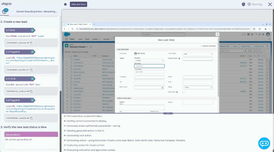Open the Lead Status dropdown

[198, 54]
